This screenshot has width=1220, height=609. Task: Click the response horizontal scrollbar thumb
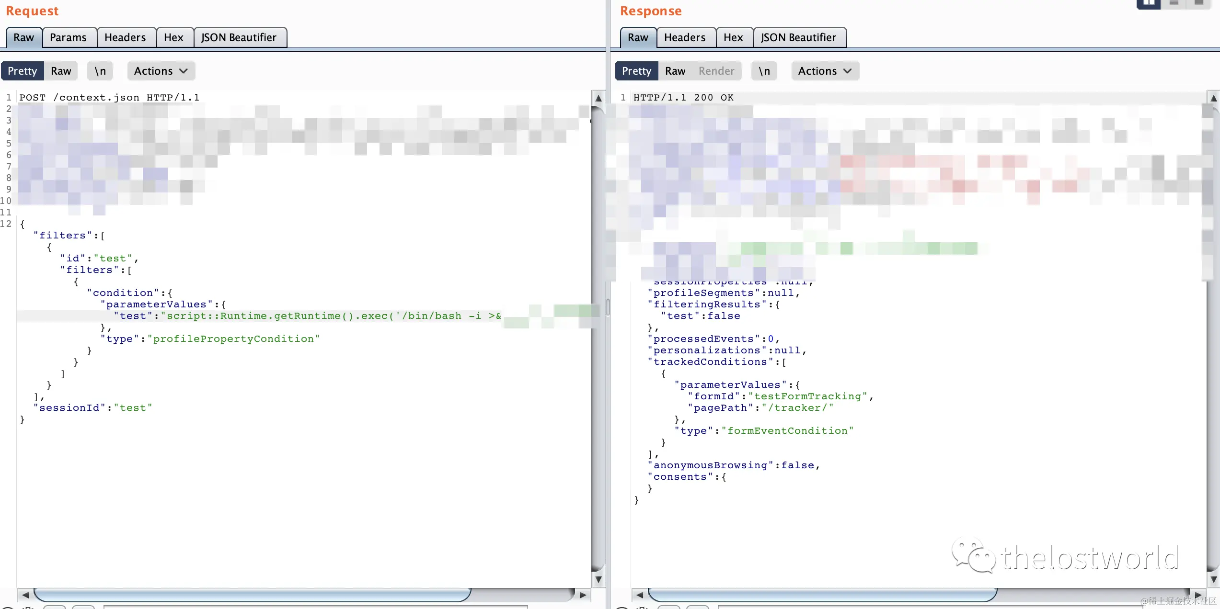tap(822, 595)
